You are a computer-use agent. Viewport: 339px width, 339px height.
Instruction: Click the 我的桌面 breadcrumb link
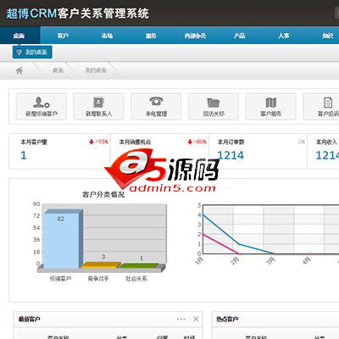click(x=96, y=70)
